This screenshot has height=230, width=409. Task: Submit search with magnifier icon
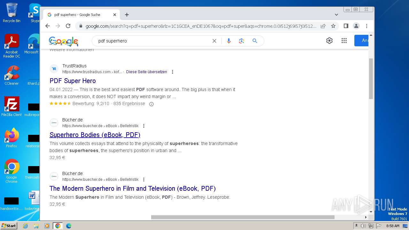(x=255, y=41)
